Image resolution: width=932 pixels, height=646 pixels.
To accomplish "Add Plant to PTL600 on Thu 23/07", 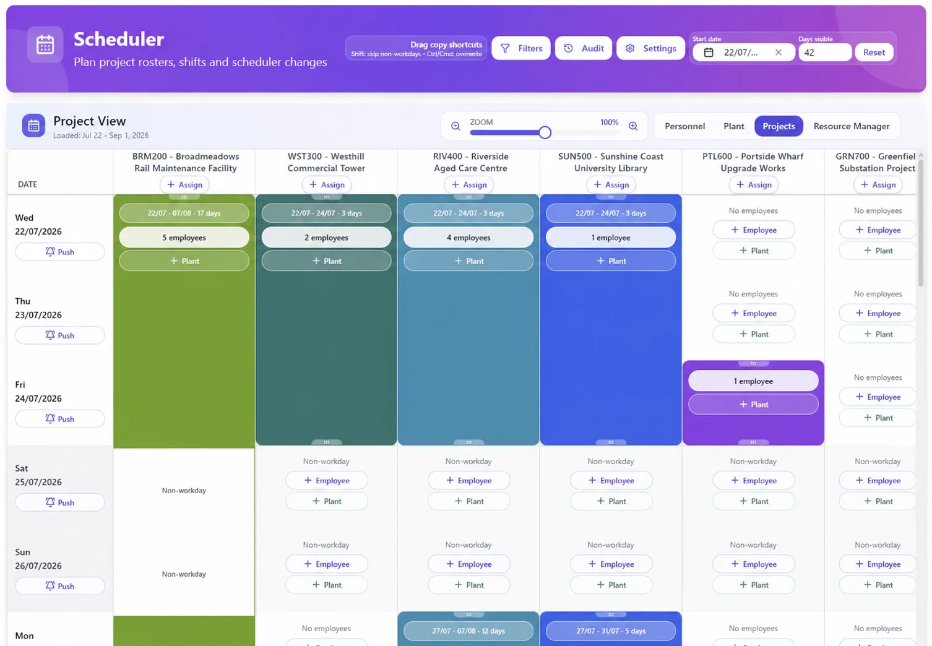I will (753, 334).
